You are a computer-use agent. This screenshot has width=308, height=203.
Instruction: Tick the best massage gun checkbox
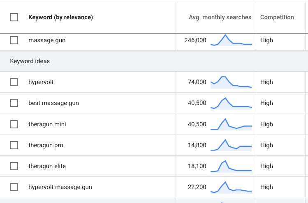click(14, 103)
